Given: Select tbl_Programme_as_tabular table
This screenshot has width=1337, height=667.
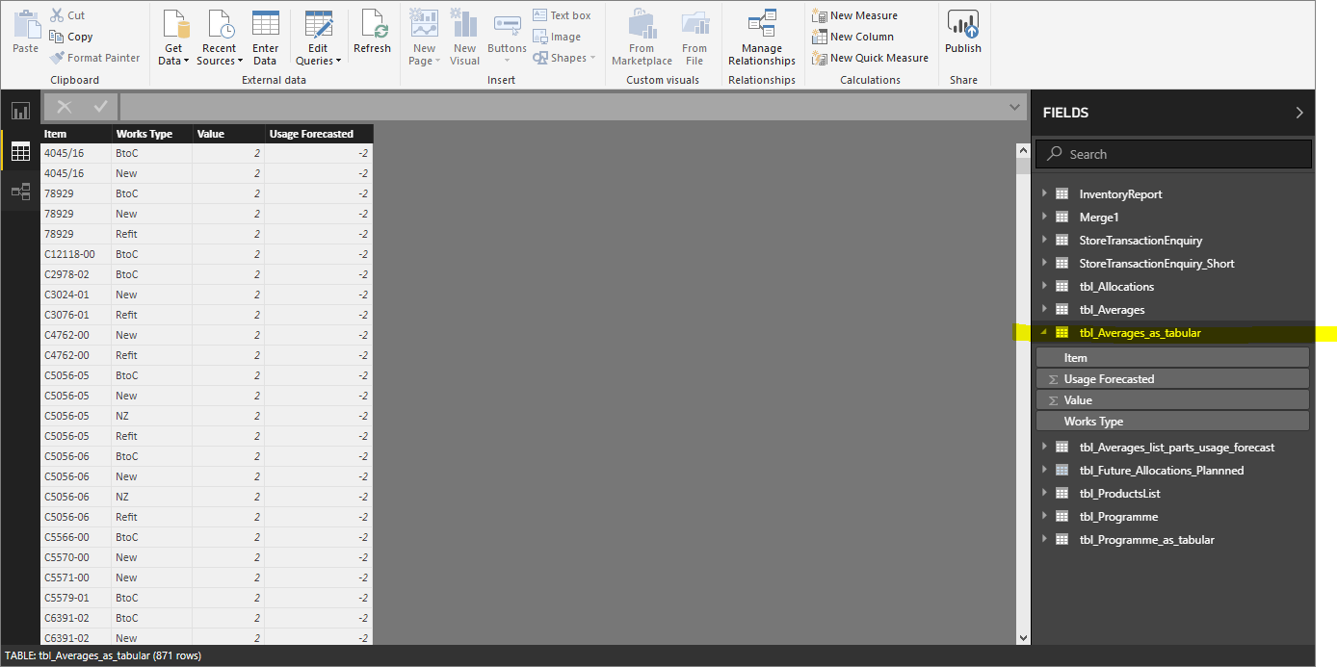Looking at the screenshot, I should [1146, 539].
